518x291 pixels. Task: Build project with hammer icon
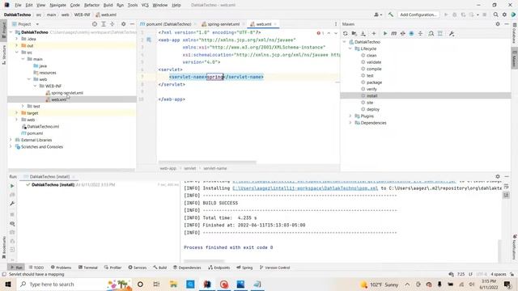[391, 15]
